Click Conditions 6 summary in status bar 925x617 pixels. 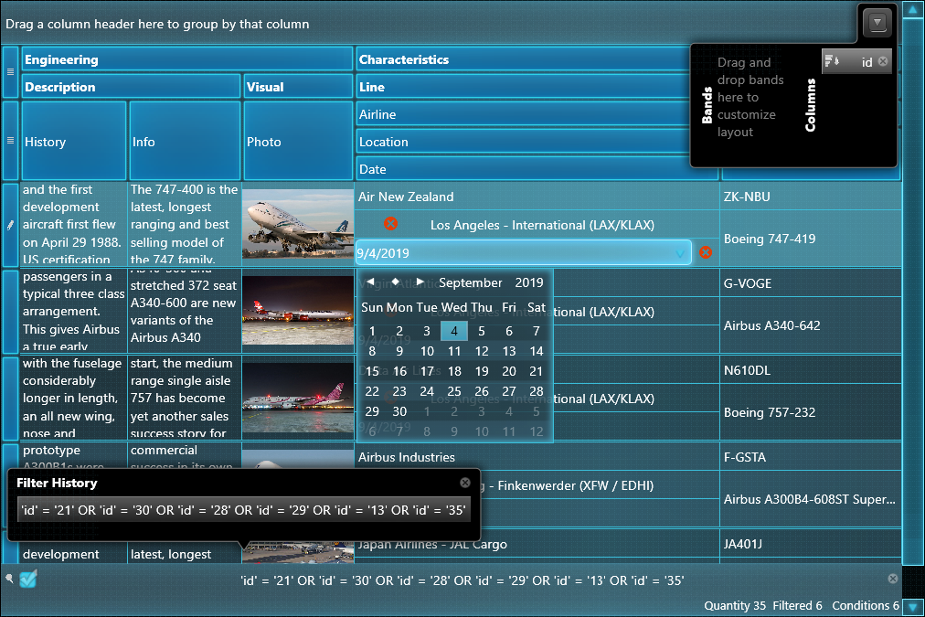click(x=866, y=605)
